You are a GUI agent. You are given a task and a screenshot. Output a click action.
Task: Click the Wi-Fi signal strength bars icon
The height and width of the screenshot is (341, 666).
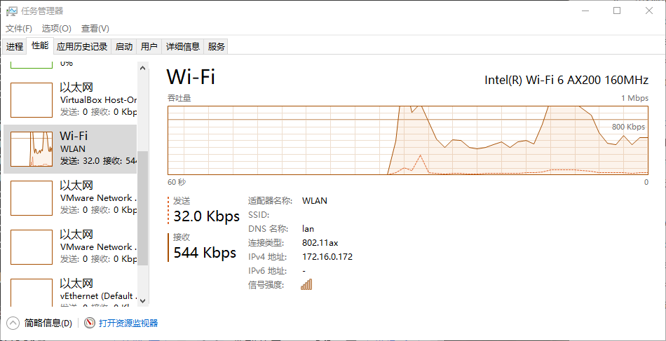306,284
